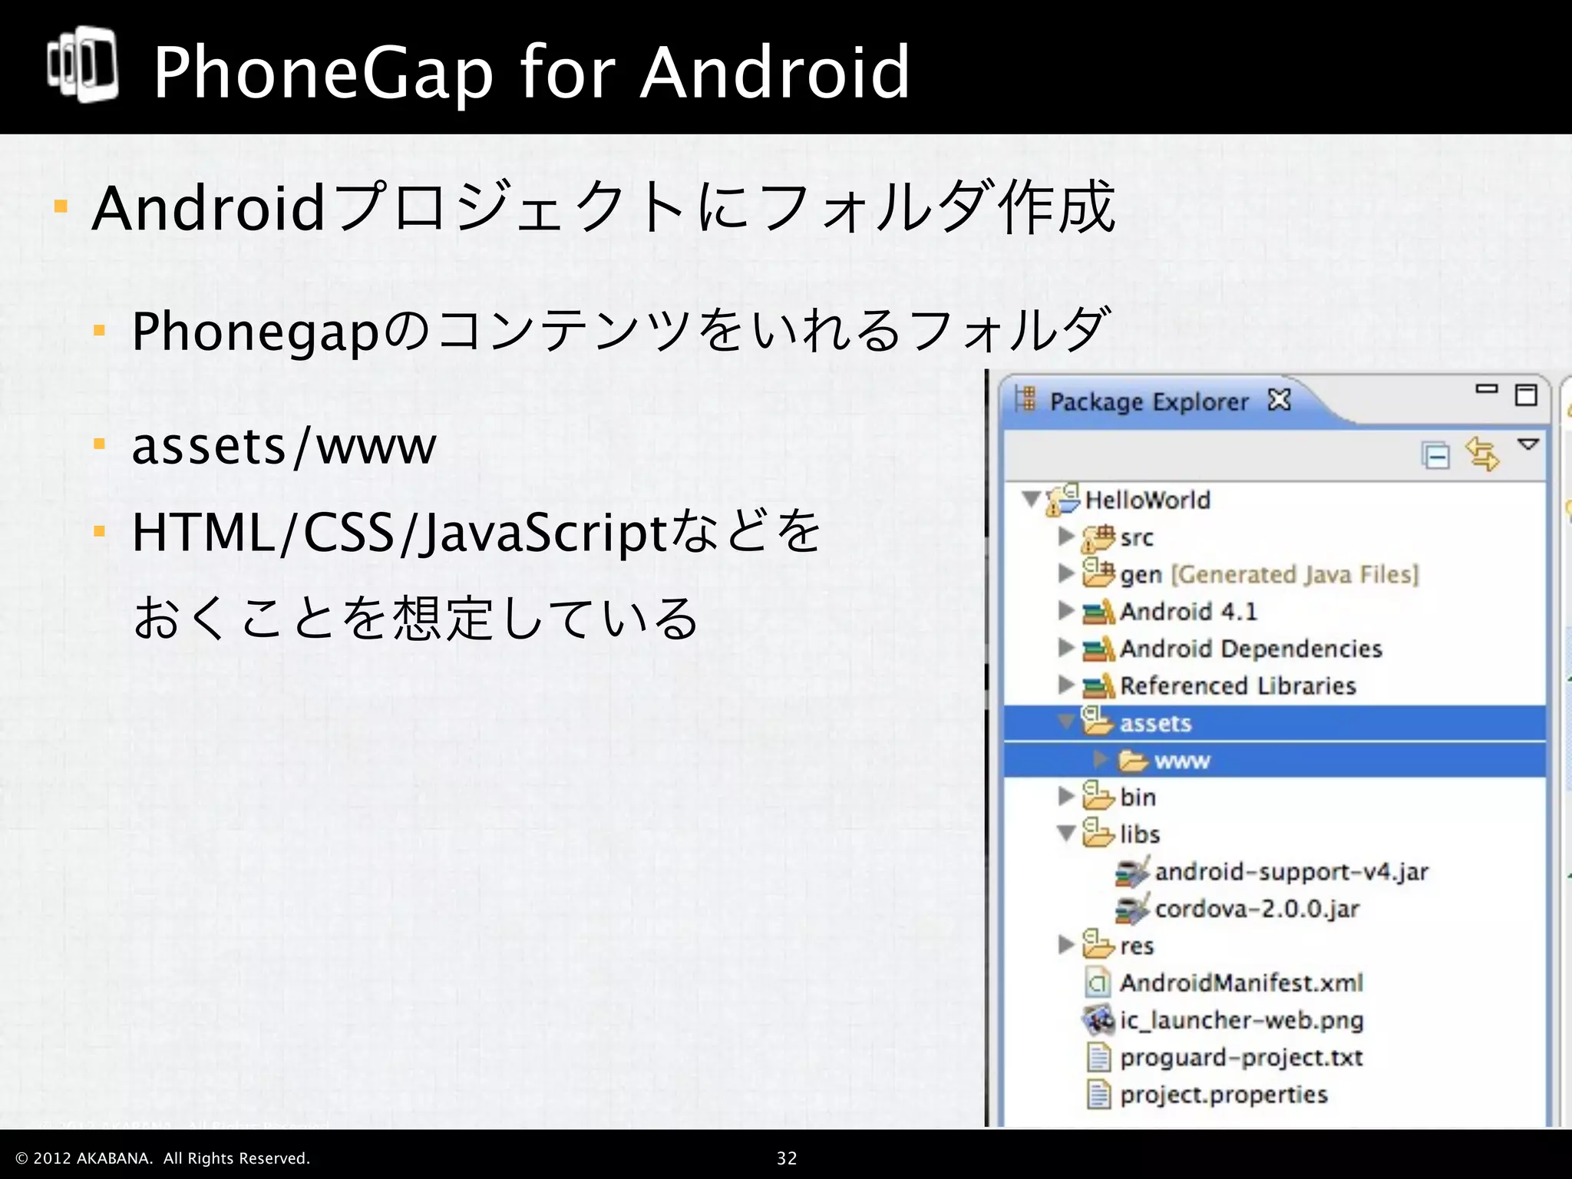Click the 2012 AKABANA copyright footer
This screenshot has height=1179, width=1572.
163,1158
